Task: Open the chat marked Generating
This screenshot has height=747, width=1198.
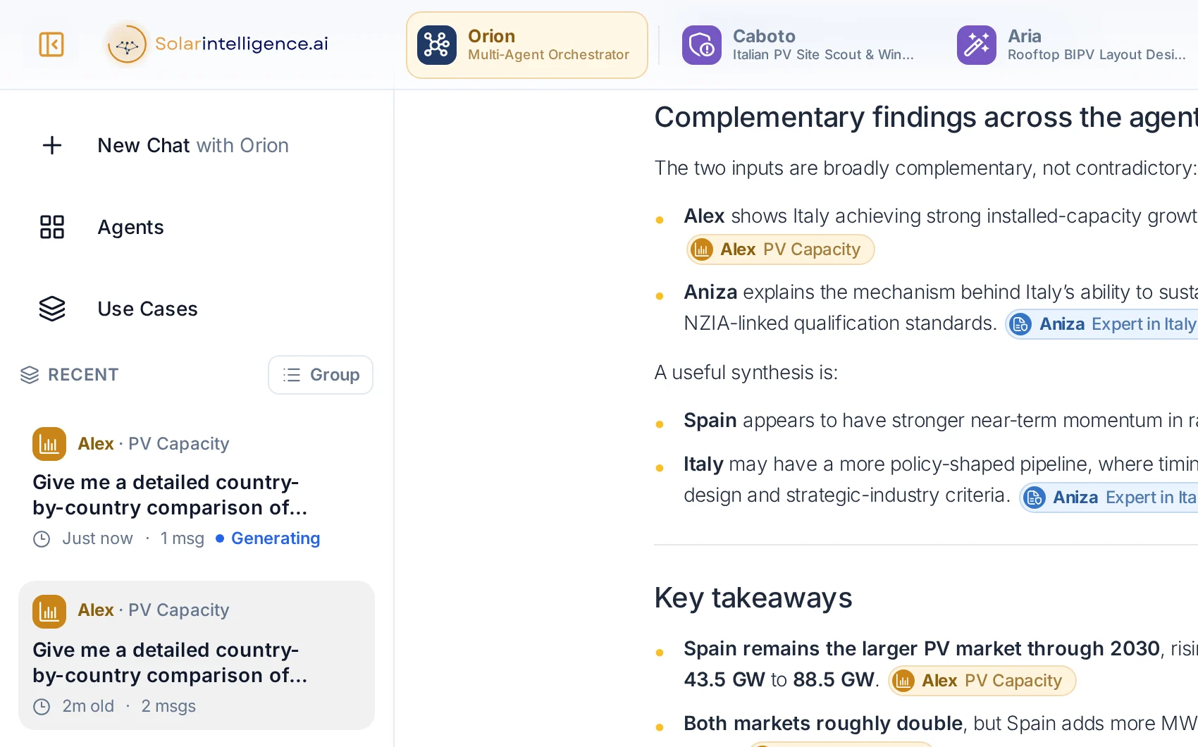Action: [197, 488]
